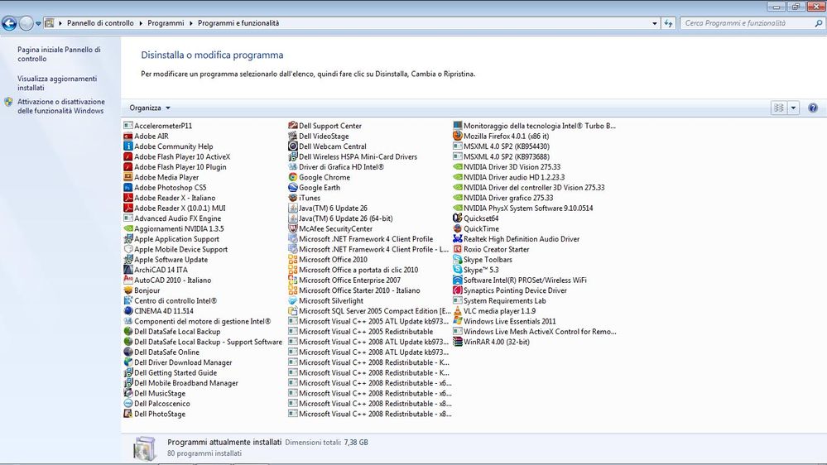Click the AutoCAD 2010 - Italiano icon
Image resolution: width=827 pixels, height=465 pixels.
127,280
